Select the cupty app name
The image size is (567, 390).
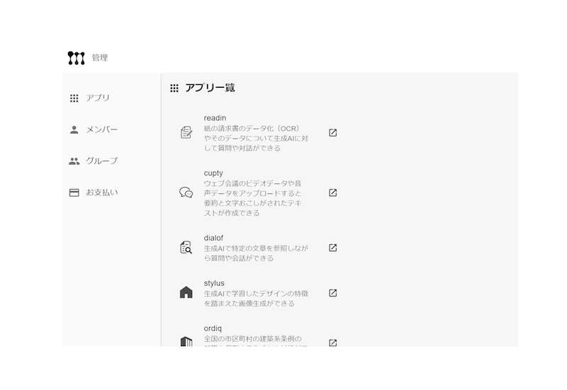213,173
